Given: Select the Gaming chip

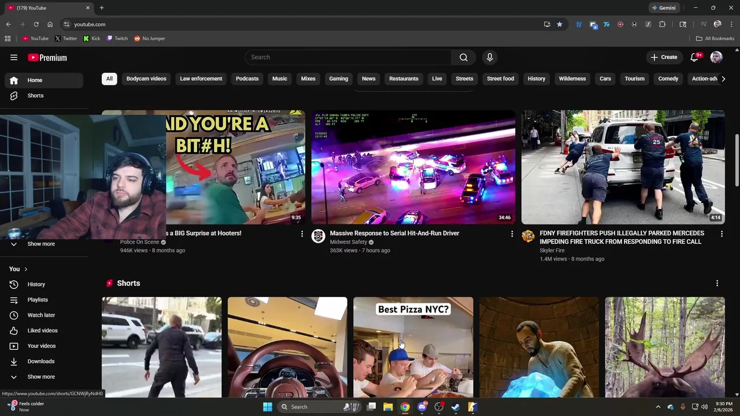Looking at the screenshot, I should click(339, 79).
